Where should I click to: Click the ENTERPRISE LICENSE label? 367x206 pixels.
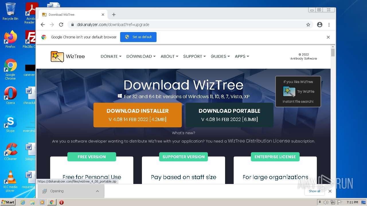click(275, 157)
